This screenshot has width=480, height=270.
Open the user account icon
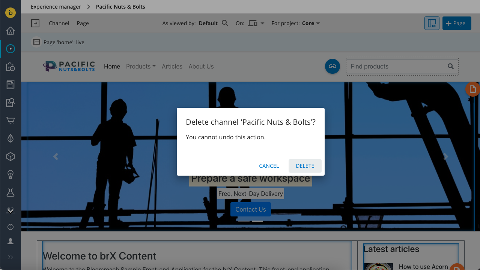click(x=11, y=242)
